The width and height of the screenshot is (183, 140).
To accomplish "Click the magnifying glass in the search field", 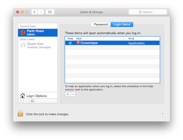I will tap(140, 12).
